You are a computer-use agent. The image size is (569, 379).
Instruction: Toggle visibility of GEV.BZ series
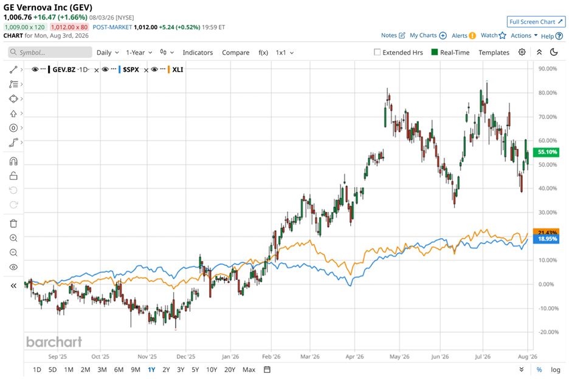[x=35, y=70]
